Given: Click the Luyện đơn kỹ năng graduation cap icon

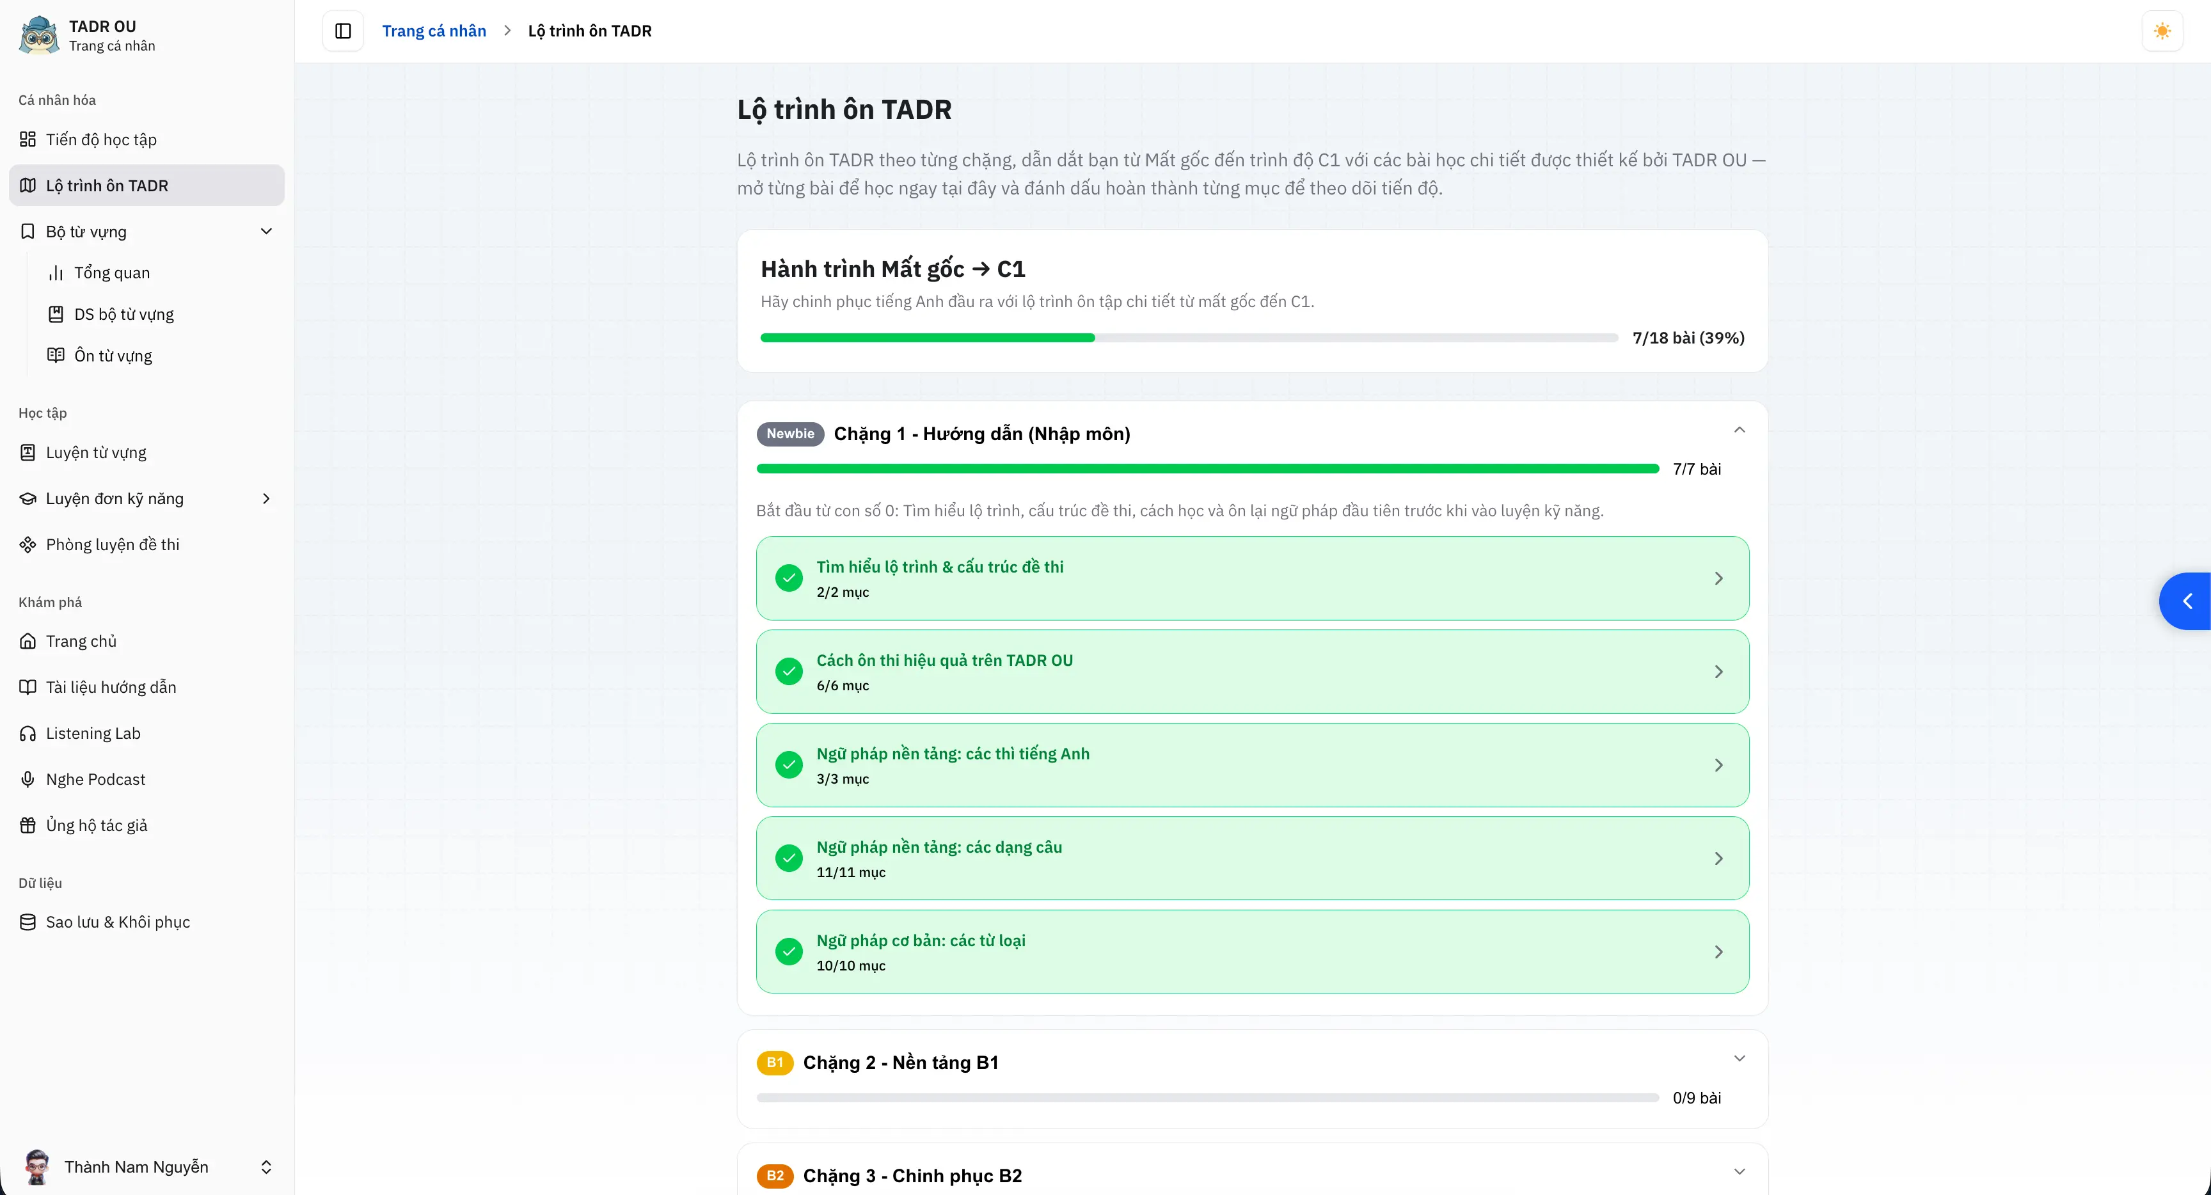Looking at the screenshot, I should pyautogui.click(x=28, y=499).
